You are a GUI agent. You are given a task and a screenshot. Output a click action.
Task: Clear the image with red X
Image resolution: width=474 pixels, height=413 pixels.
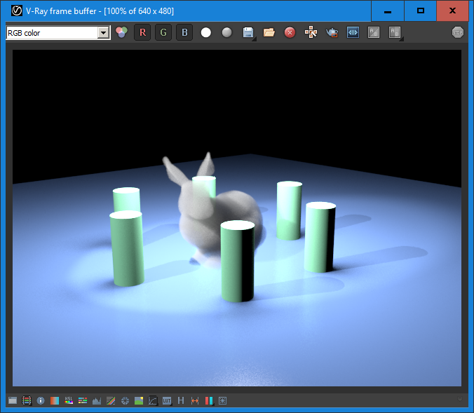pyautogui.click(x=290, y=32)
